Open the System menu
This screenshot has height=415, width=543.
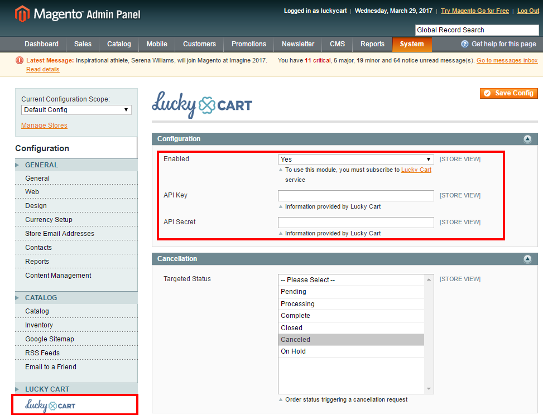pos(412,44)
